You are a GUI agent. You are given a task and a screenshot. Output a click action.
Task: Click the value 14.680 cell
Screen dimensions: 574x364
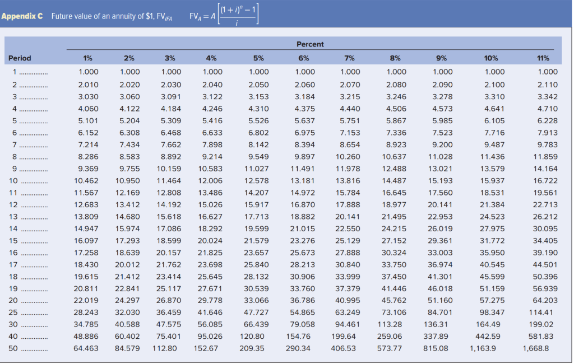(127, 217)
